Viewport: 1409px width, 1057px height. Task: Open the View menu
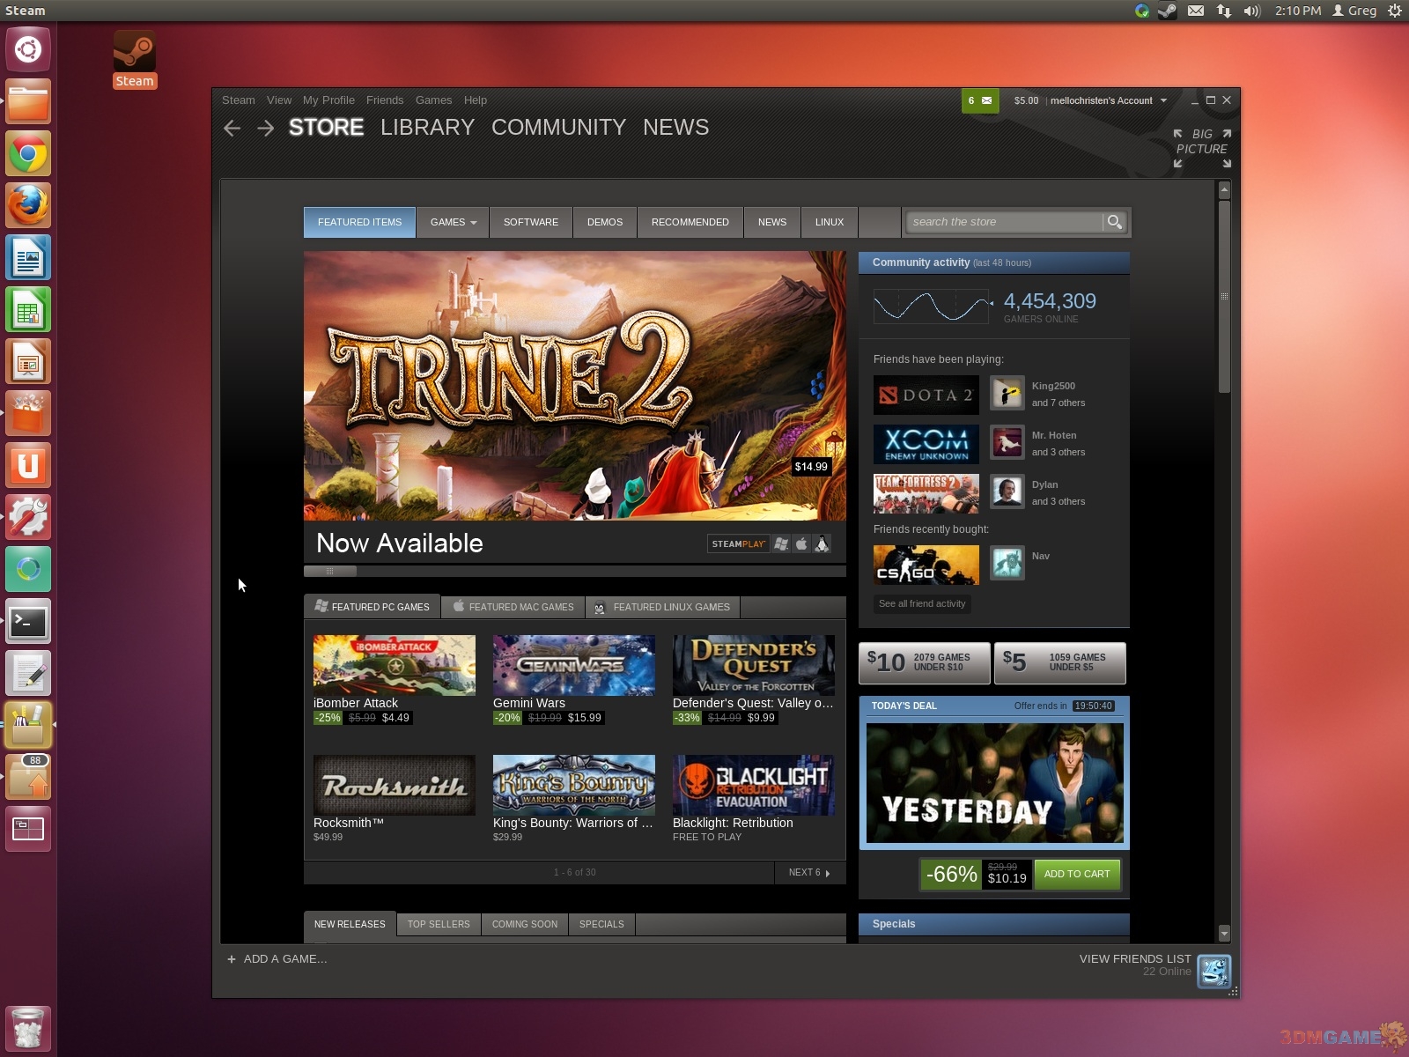(x=279, y=100)
